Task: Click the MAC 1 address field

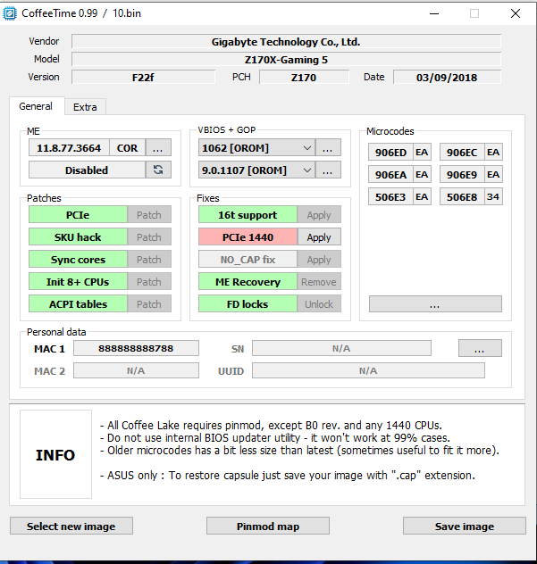Action: click(136, 348)
